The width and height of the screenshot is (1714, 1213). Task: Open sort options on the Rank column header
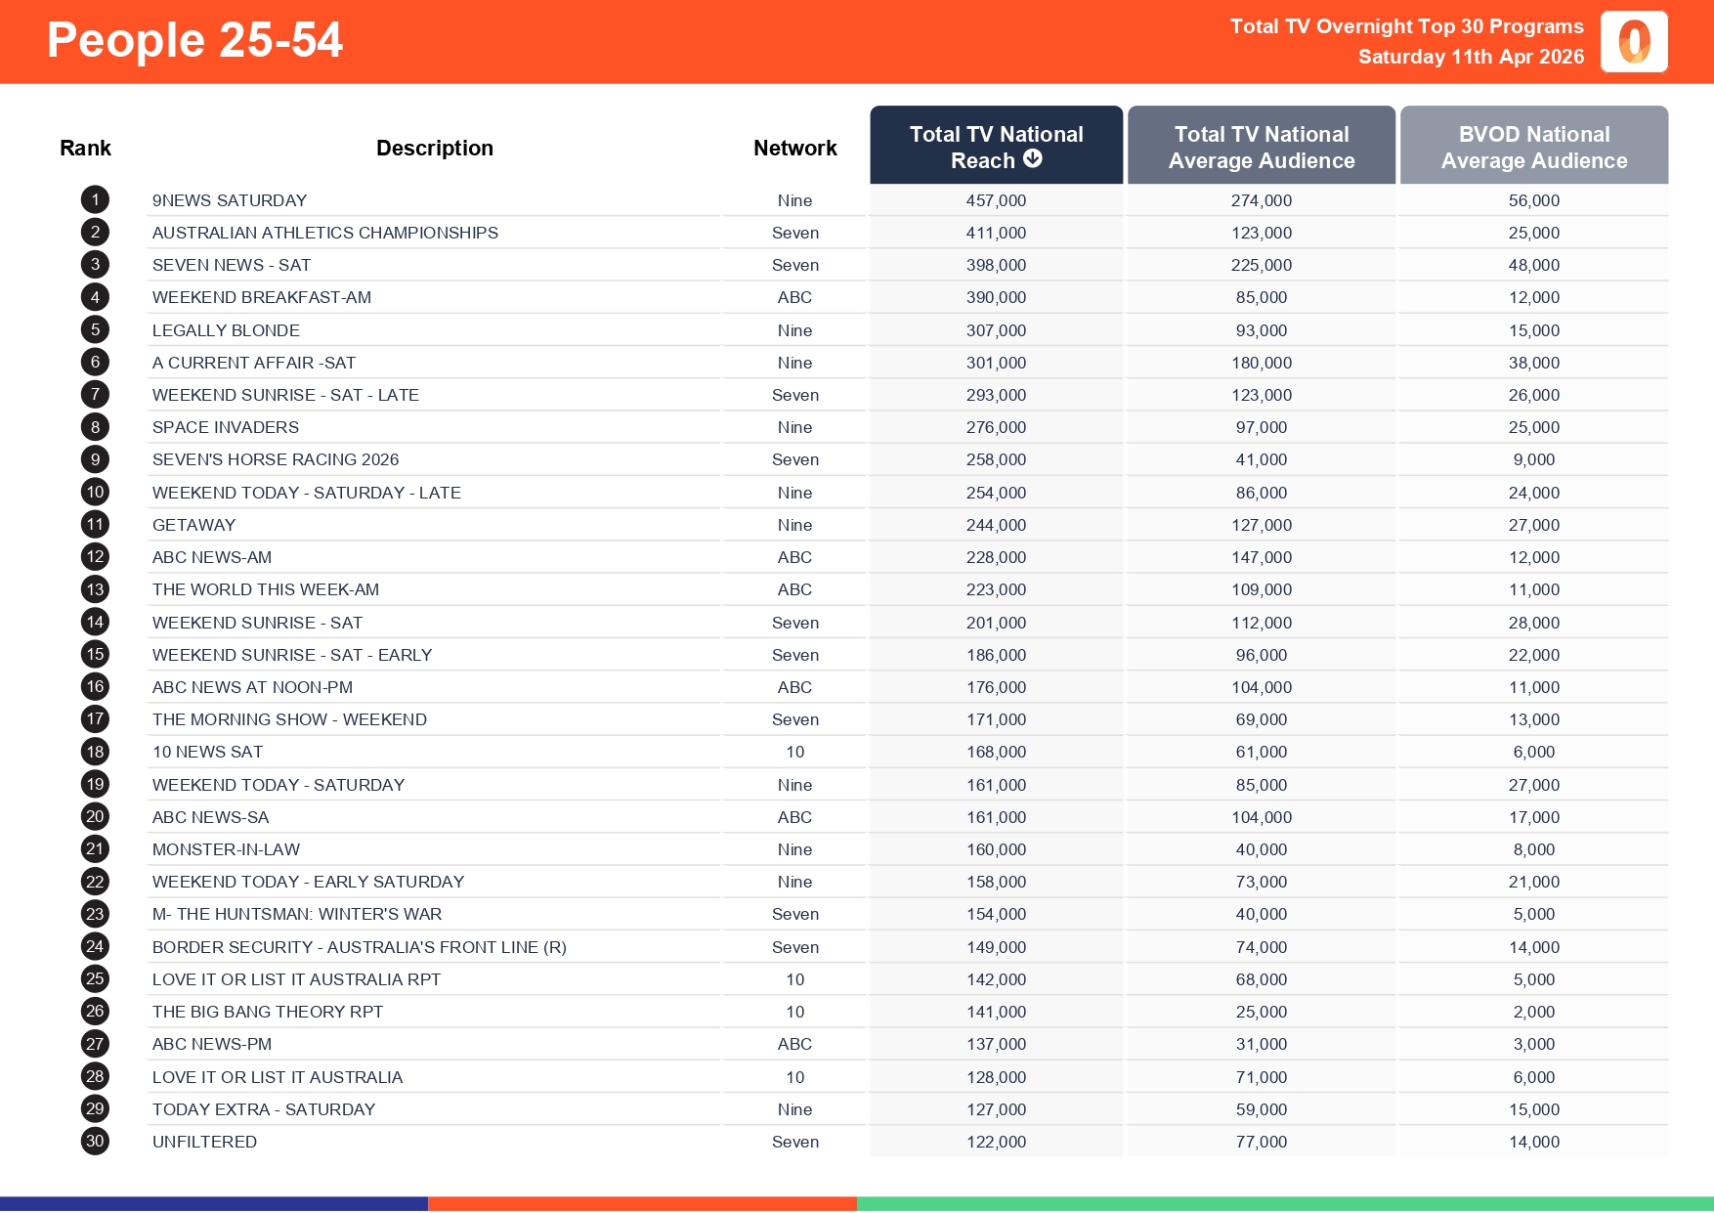point(85,147)
